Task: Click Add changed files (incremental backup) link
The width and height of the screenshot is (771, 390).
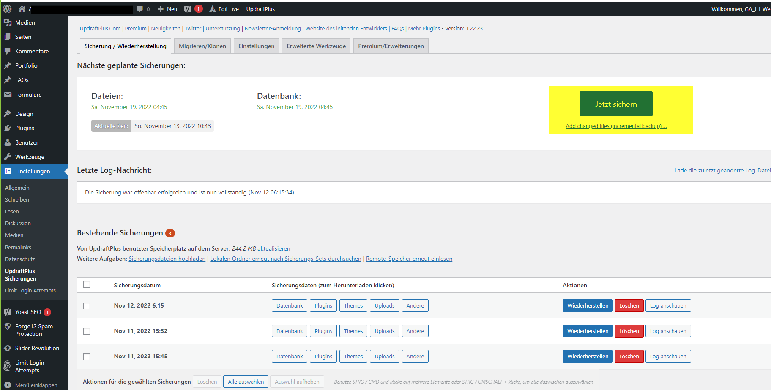Action: click(x=616, y=126)
